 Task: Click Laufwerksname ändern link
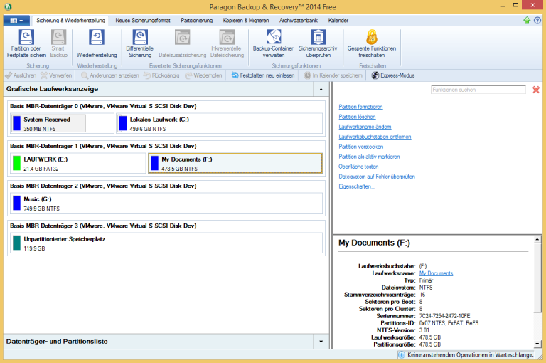tap(365, 127)
